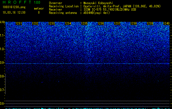Click the 1.0 kHz axis label

tap(2, 49)
